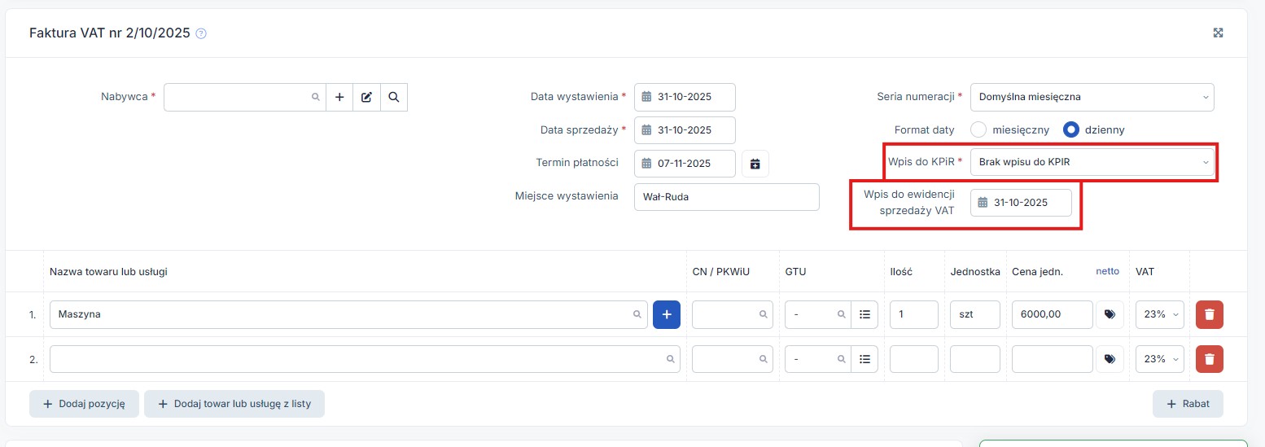Open the GTU list icon in row 1
Image resolution: width=1265 pixels, height=447 pixels.
pos(864,314)
